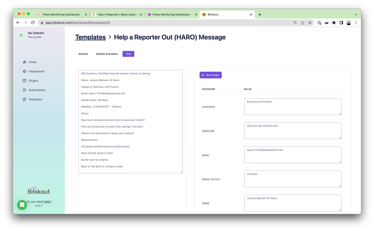Viewport: 374px width, 231px height.
Task: Click the VALUE column header
Action: pos(247,89)
